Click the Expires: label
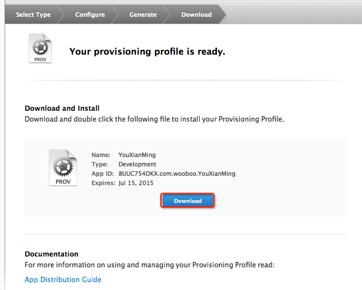362x290 pixels. (103, 183)
